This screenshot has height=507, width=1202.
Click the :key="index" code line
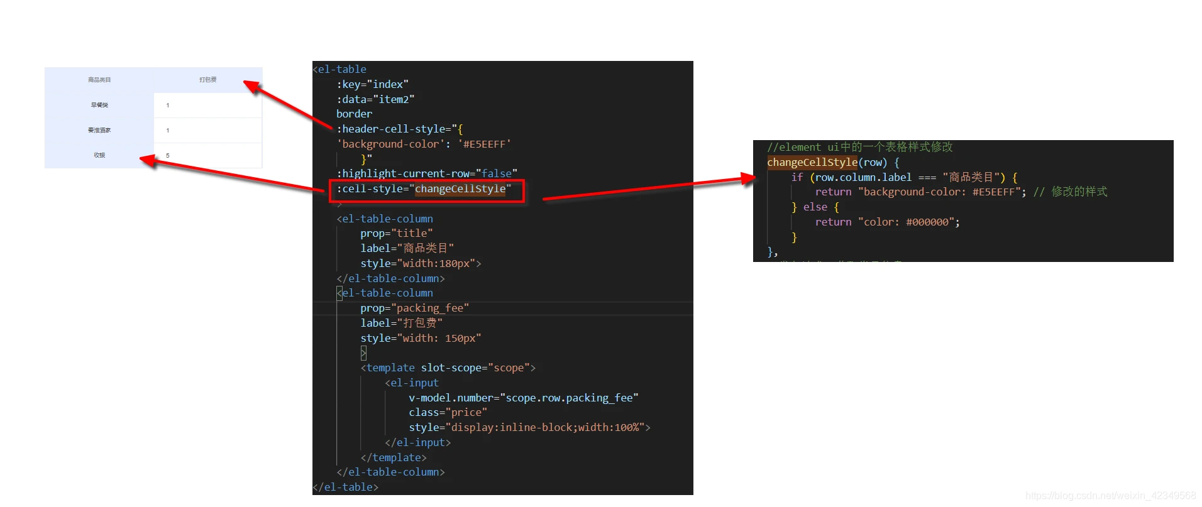coord(372,84)
